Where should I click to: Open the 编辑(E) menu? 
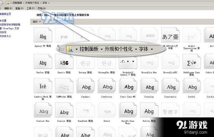pos(8,9)
